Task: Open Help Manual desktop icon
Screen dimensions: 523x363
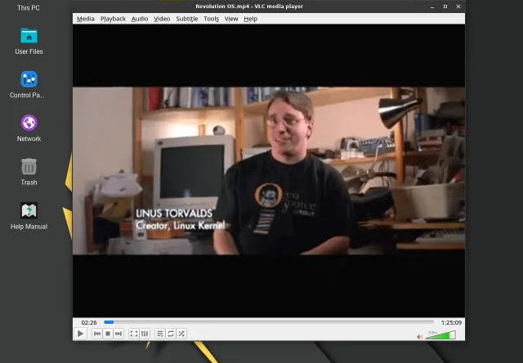Action: [29, 216]
